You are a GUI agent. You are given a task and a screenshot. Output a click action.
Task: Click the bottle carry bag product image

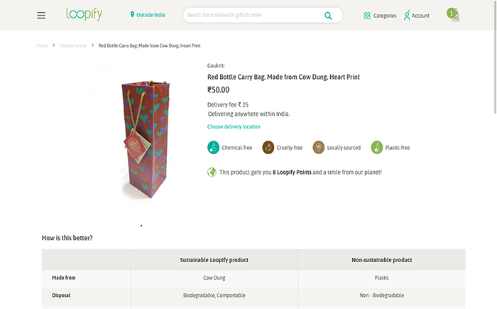click(146, 139)
